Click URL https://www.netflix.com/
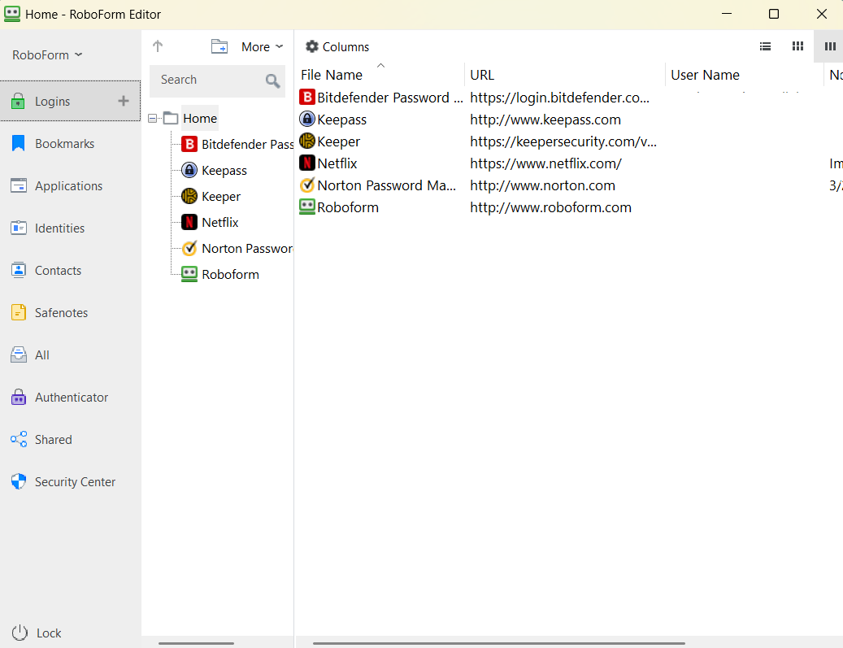The width and height of the screenshot is (843, 648). (x=545, y=163)
